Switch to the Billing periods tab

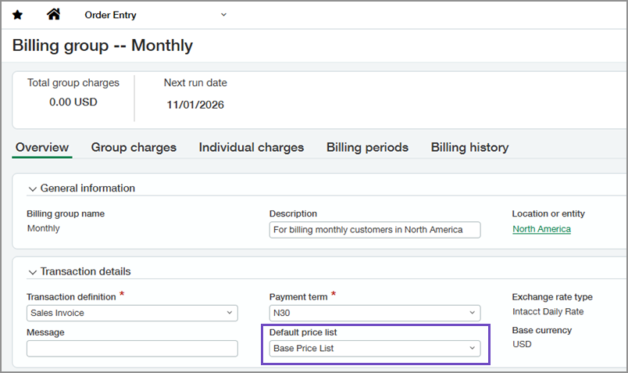tap(367, 147)
